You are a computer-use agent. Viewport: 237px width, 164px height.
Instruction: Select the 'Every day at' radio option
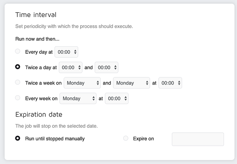(x=17, y=51)
